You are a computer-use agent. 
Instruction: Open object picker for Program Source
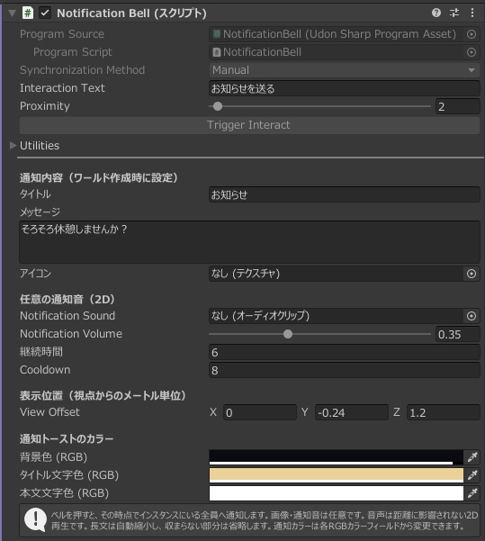(472, 34)
